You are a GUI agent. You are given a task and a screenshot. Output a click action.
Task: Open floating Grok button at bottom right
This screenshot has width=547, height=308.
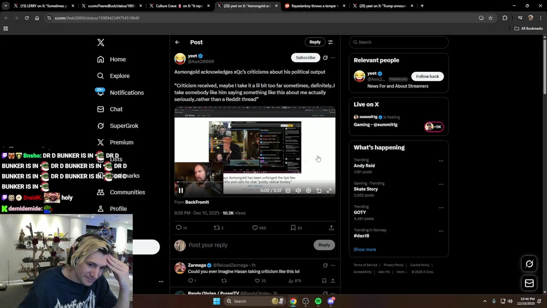[x=529, y=264]
